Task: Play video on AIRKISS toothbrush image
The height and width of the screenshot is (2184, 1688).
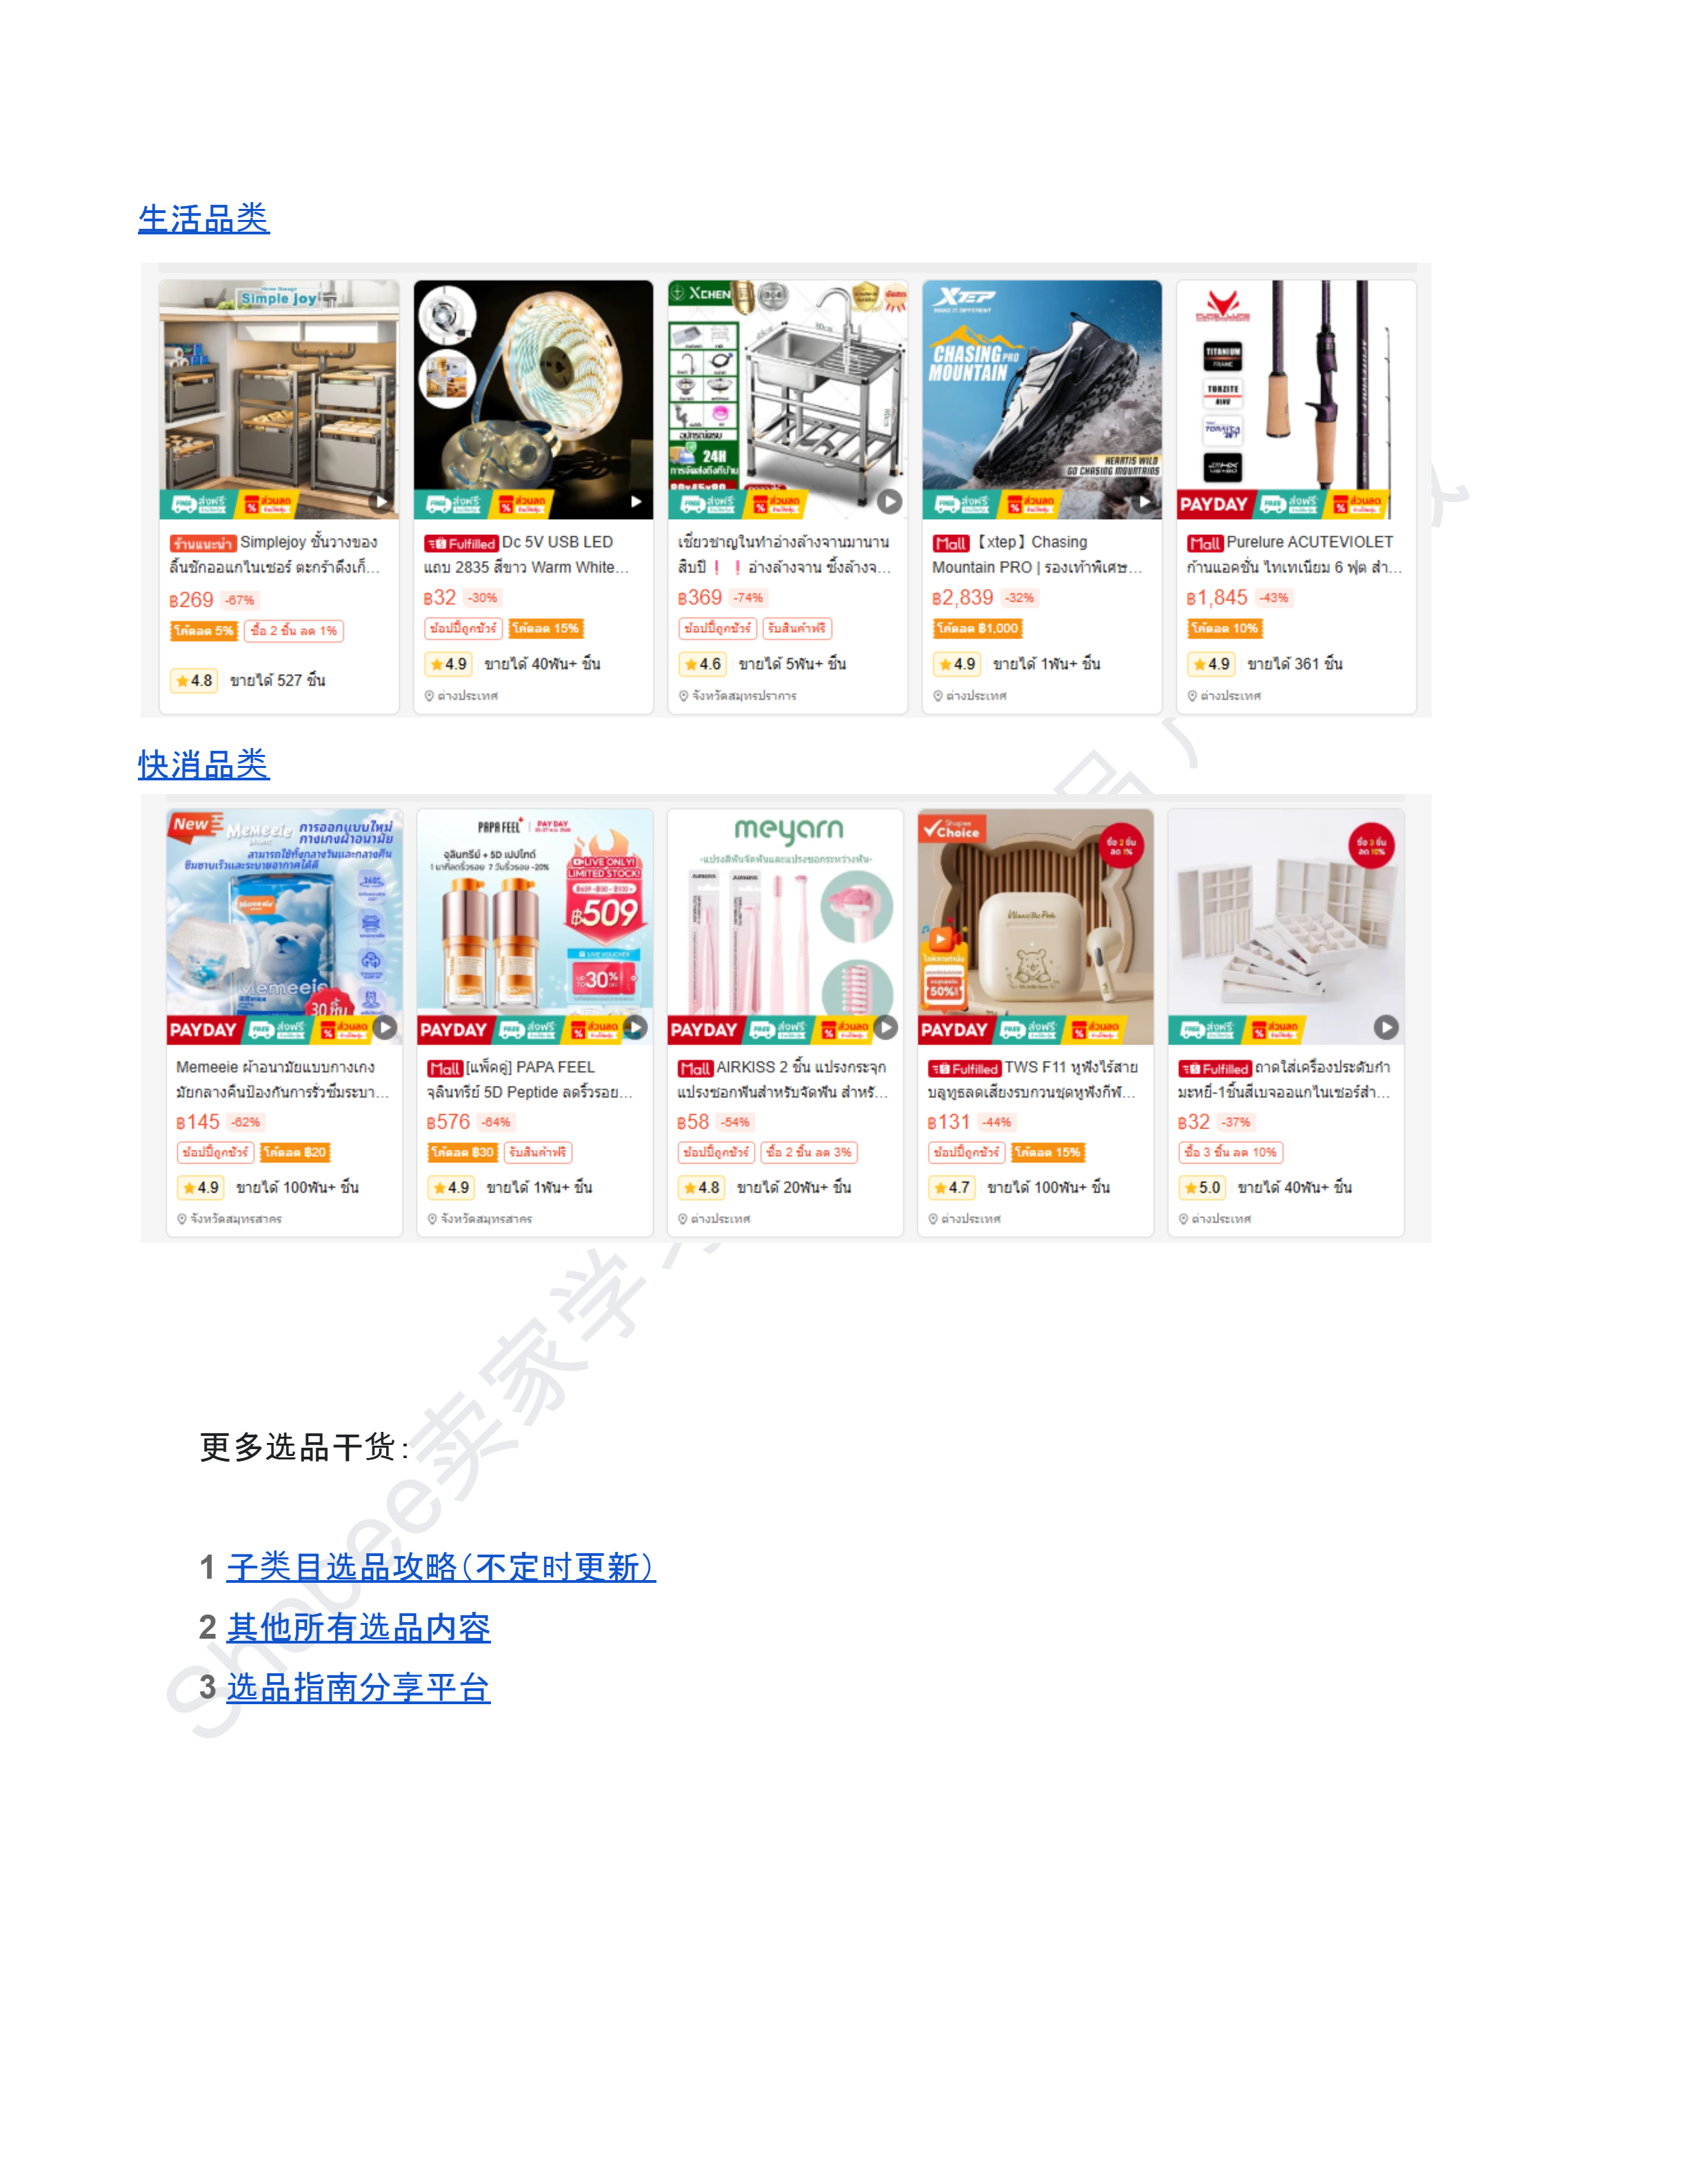Action: 885,1027
